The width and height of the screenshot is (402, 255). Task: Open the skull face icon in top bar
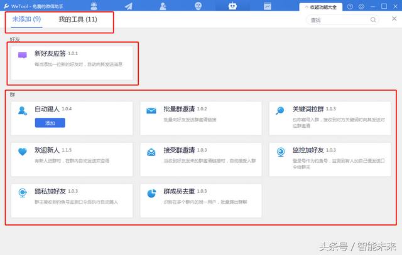pos(198,6)
